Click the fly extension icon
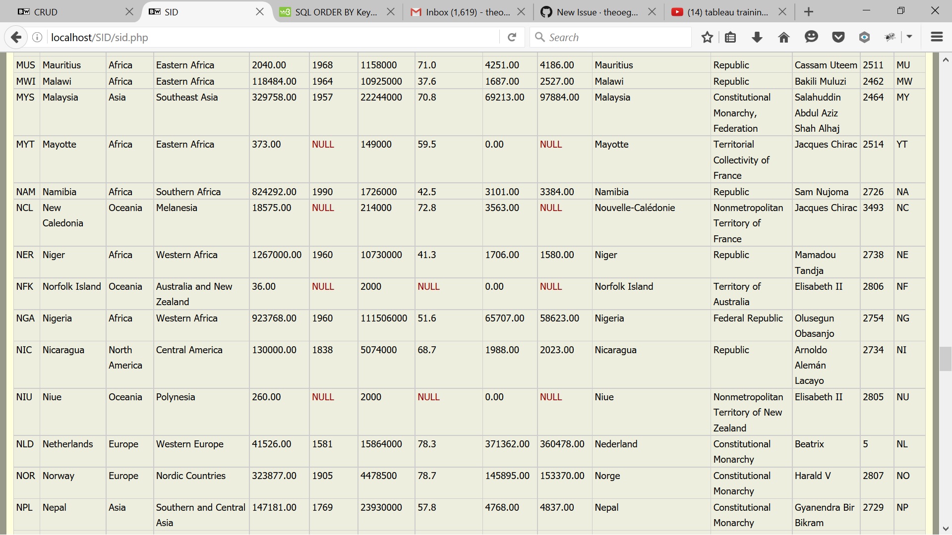Viewport: 952px width, 535px height. click(x=891, y=37)
